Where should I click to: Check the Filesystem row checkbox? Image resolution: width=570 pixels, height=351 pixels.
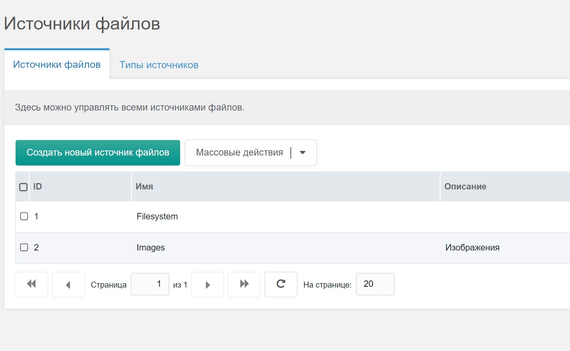coord(24,216)
